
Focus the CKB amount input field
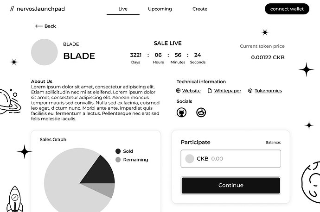(x=230, y=159)
